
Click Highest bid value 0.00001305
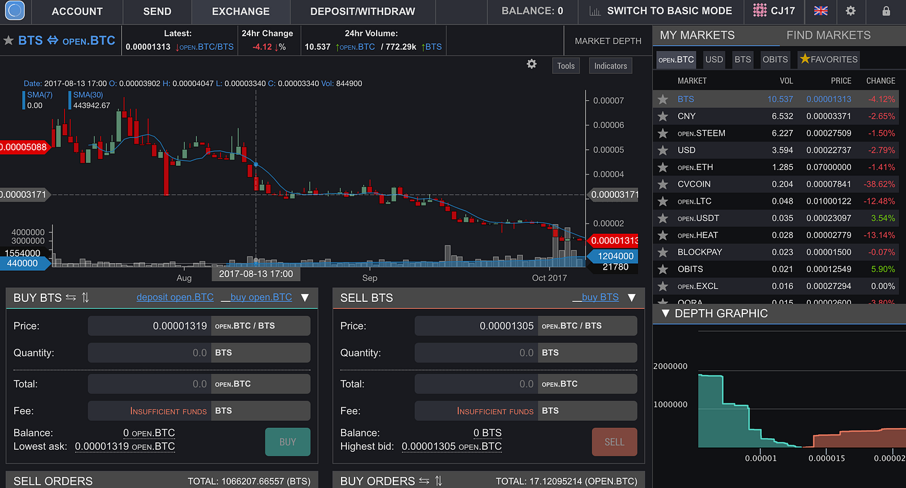[x=452, y=447]
